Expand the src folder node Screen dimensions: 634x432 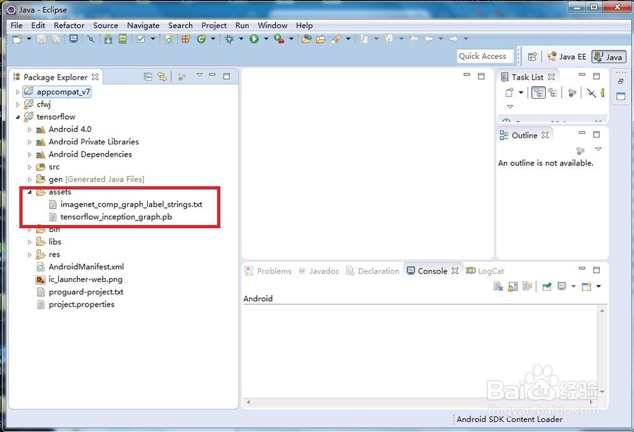(30, 167)
